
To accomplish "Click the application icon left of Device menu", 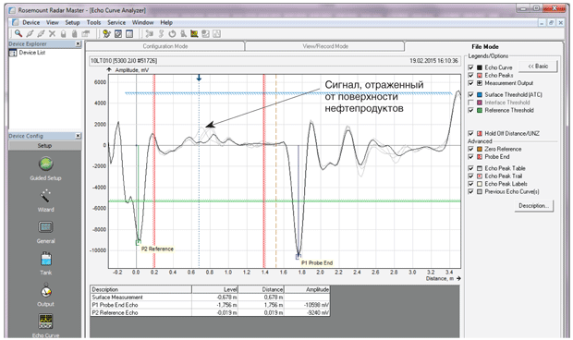I will click(16, 23).
